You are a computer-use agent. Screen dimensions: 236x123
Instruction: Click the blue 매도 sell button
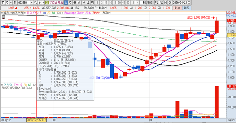[187, 8]
